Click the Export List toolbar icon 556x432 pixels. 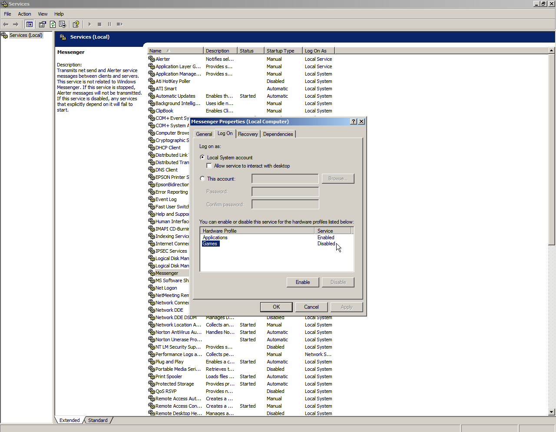click(63, 24)
